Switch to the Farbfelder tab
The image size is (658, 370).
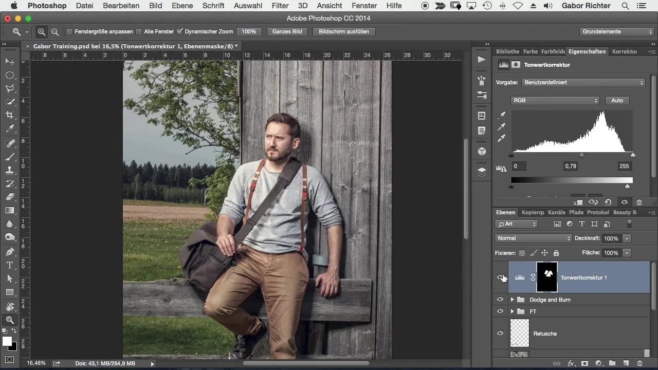tap(553, 51)
